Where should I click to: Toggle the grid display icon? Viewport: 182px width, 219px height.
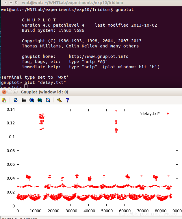24,100
